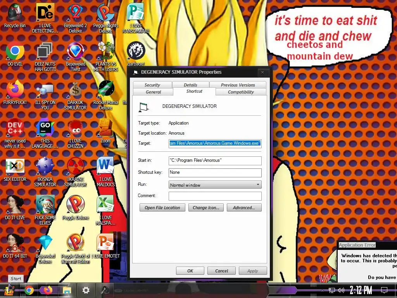The image size is (397, 298).
Task: Cancel the Properties dialog
Action: pyautogui.click(x=221, y=271)
